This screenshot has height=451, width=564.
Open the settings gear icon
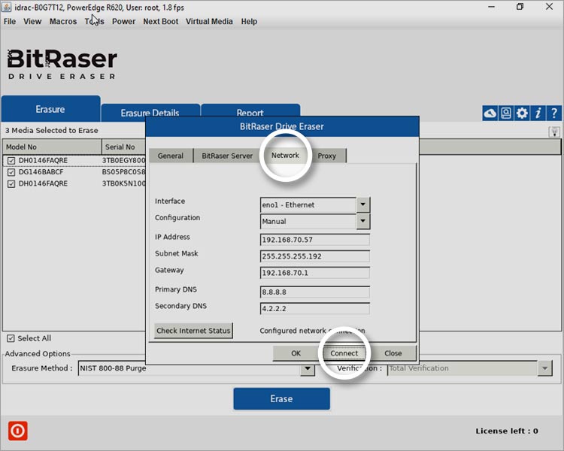click(x=522, y=114)
